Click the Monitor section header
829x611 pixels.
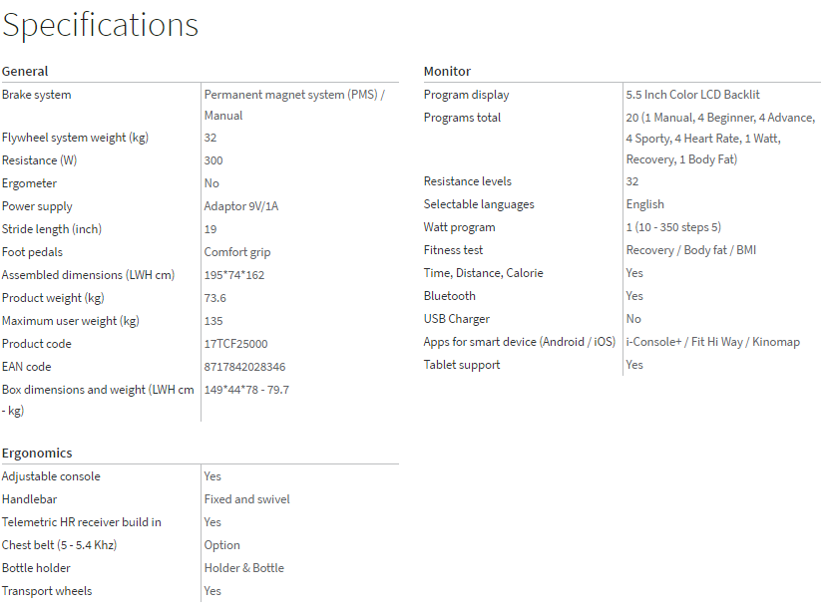tap(447, 71)
